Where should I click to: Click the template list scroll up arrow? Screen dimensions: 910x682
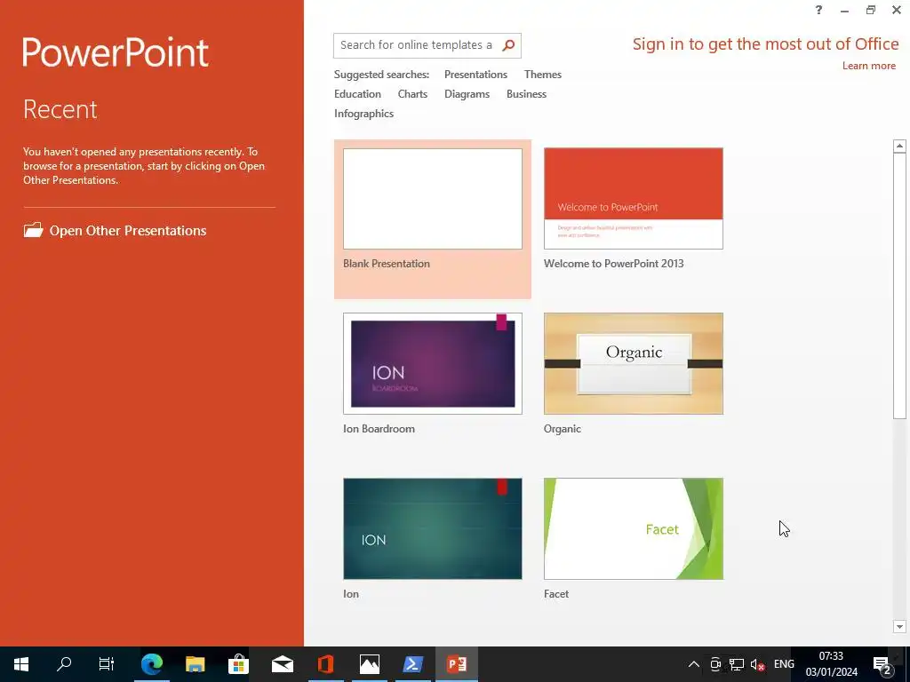coord(899,146)
